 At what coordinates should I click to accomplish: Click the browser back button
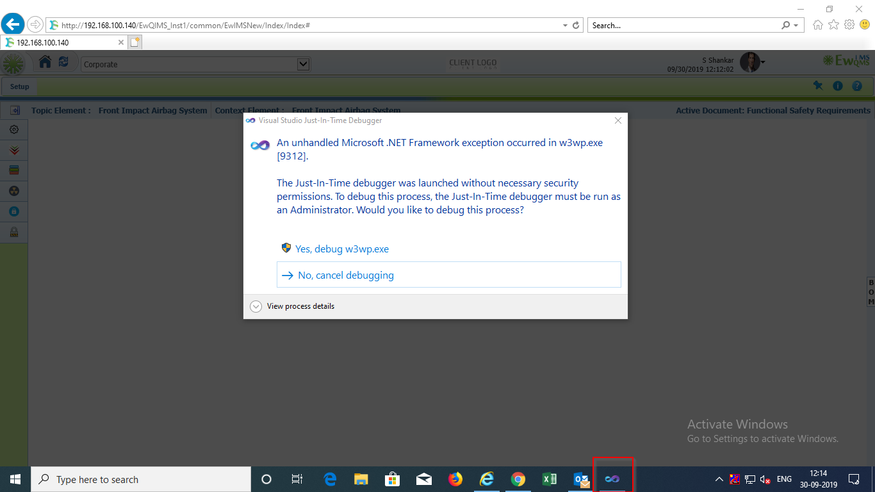coord(13,24)
